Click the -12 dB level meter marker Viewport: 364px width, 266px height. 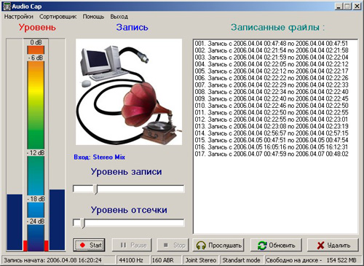coord(36,153)
